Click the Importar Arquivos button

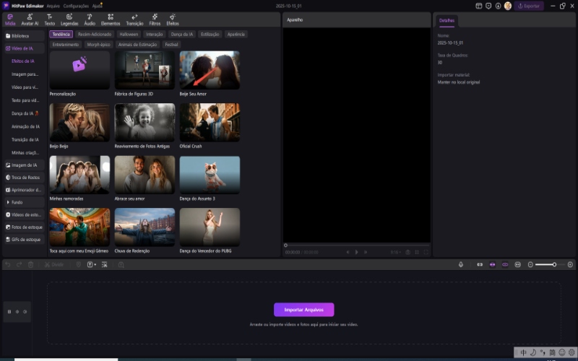coord(303,310)
